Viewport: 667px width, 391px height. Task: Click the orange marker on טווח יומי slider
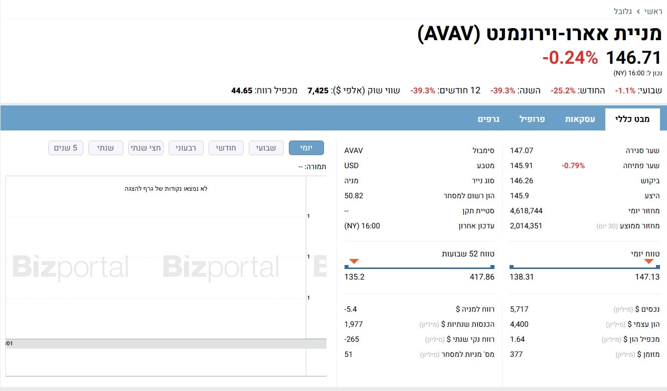(649, 261)
